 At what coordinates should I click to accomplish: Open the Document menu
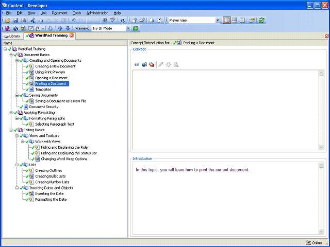tap(60, 13)
